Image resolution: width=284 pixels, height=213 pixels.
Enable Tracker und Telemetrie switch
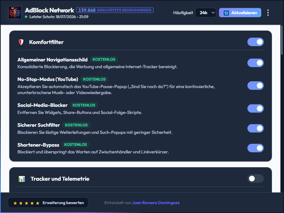pyautogui.click(x=255, y=179)
